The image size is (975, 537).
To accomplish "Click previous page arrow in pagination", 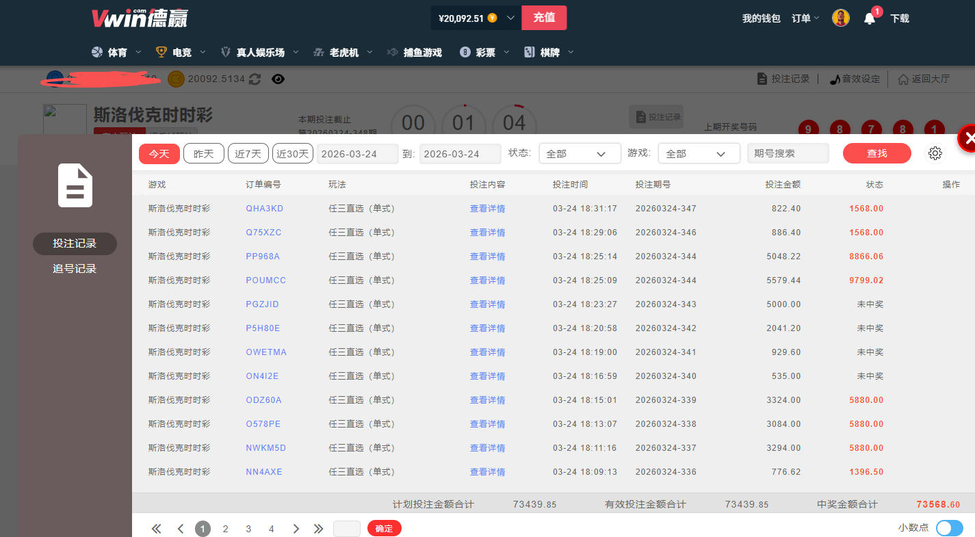I will [x=181, y=529].
